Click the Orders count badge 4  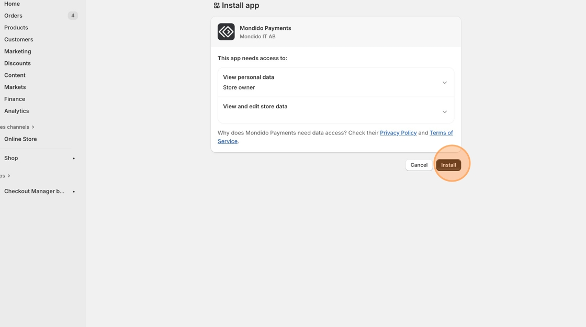[x=73, y=16]
